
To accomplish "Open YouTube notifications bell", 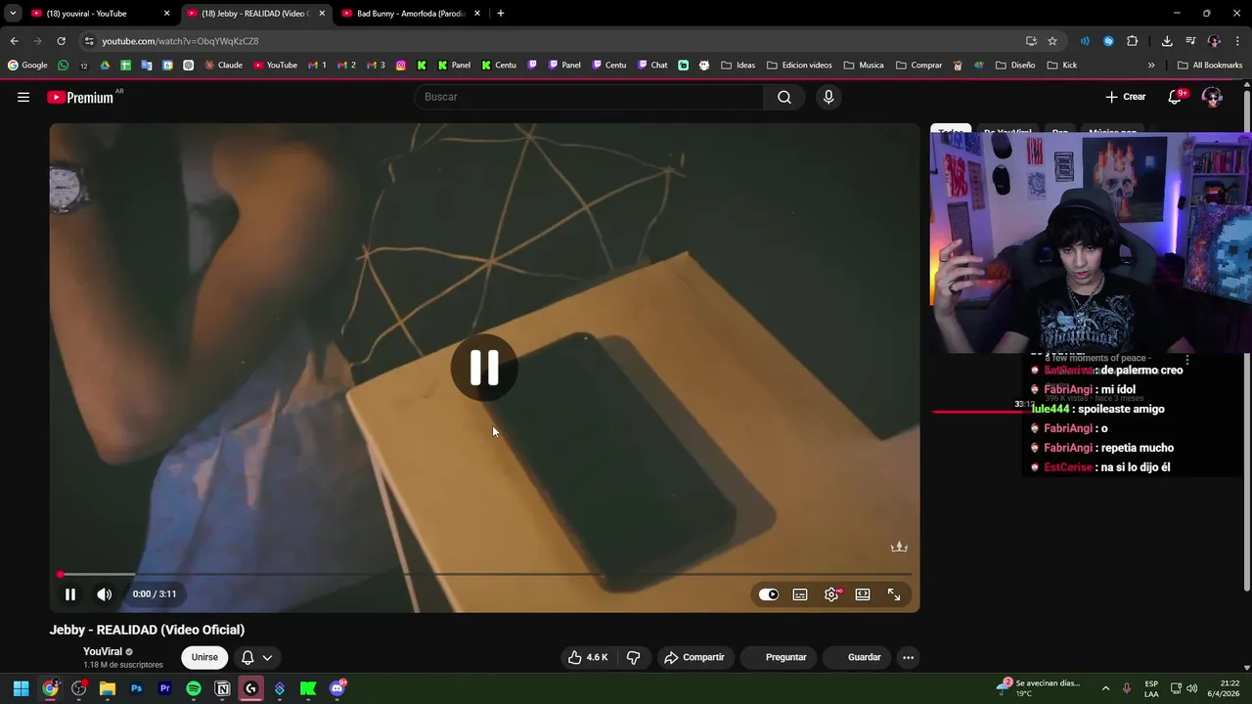I will tap(1176, 97).
